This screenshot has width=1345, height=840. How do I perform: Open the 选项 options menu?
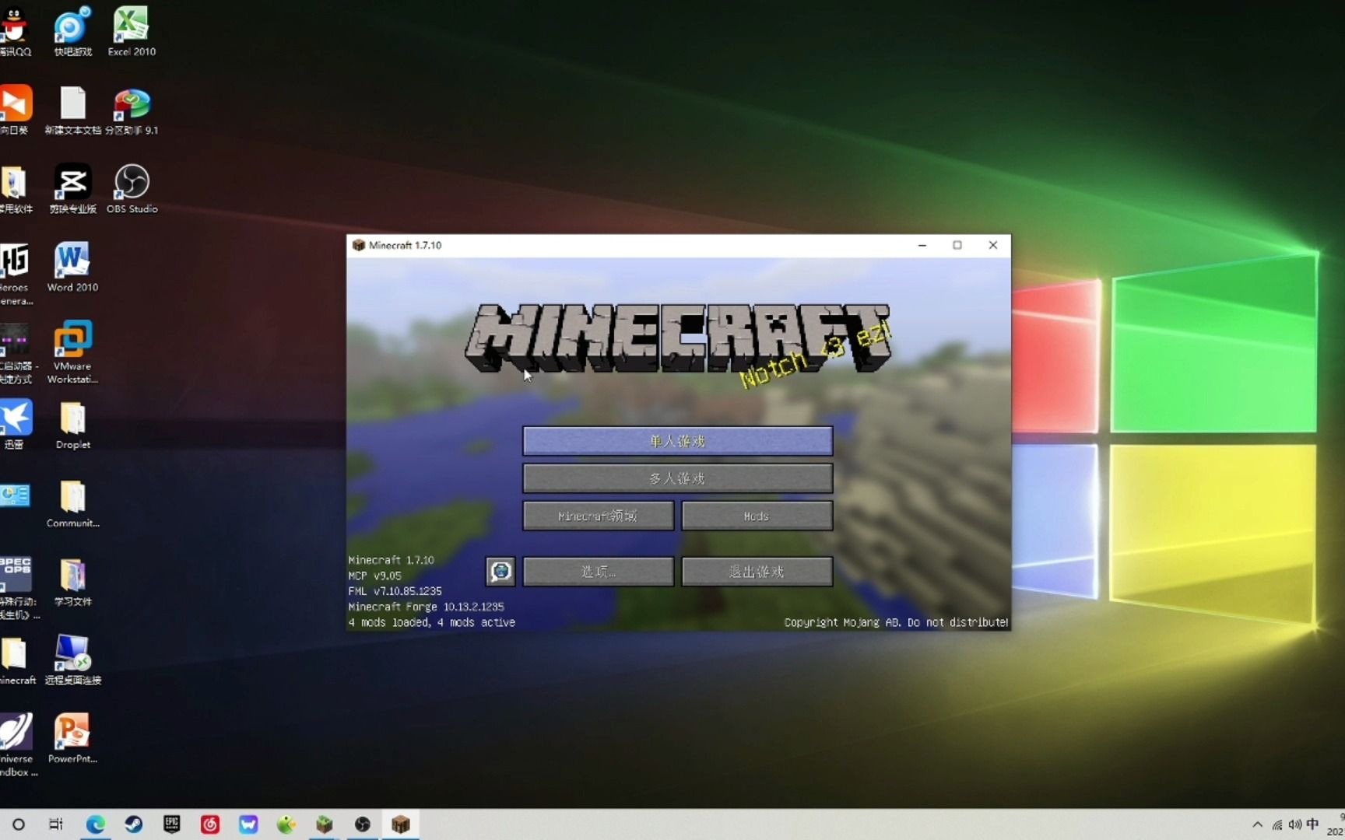[598, 572]
